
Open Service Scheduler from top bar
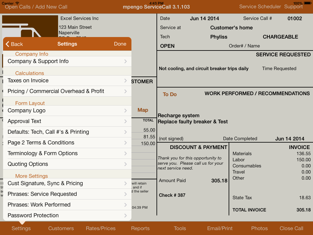[260, 6]
